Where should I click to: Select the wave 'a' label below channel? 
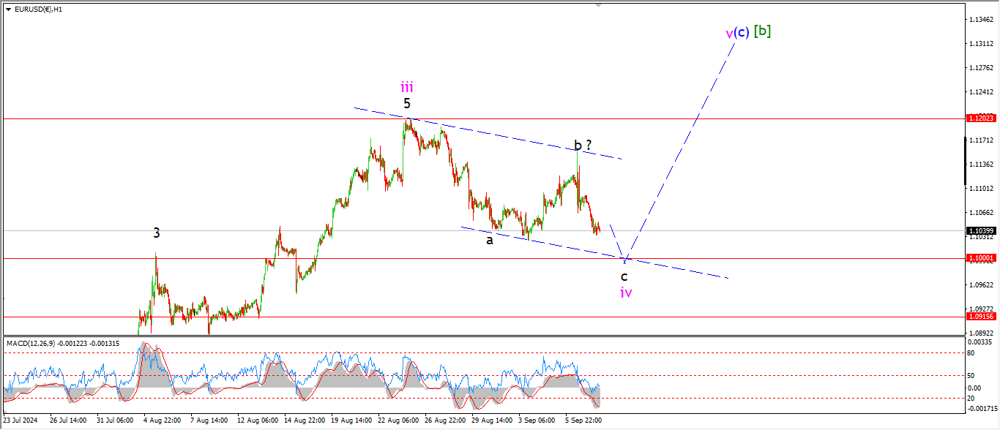click(x=490, y=240)
